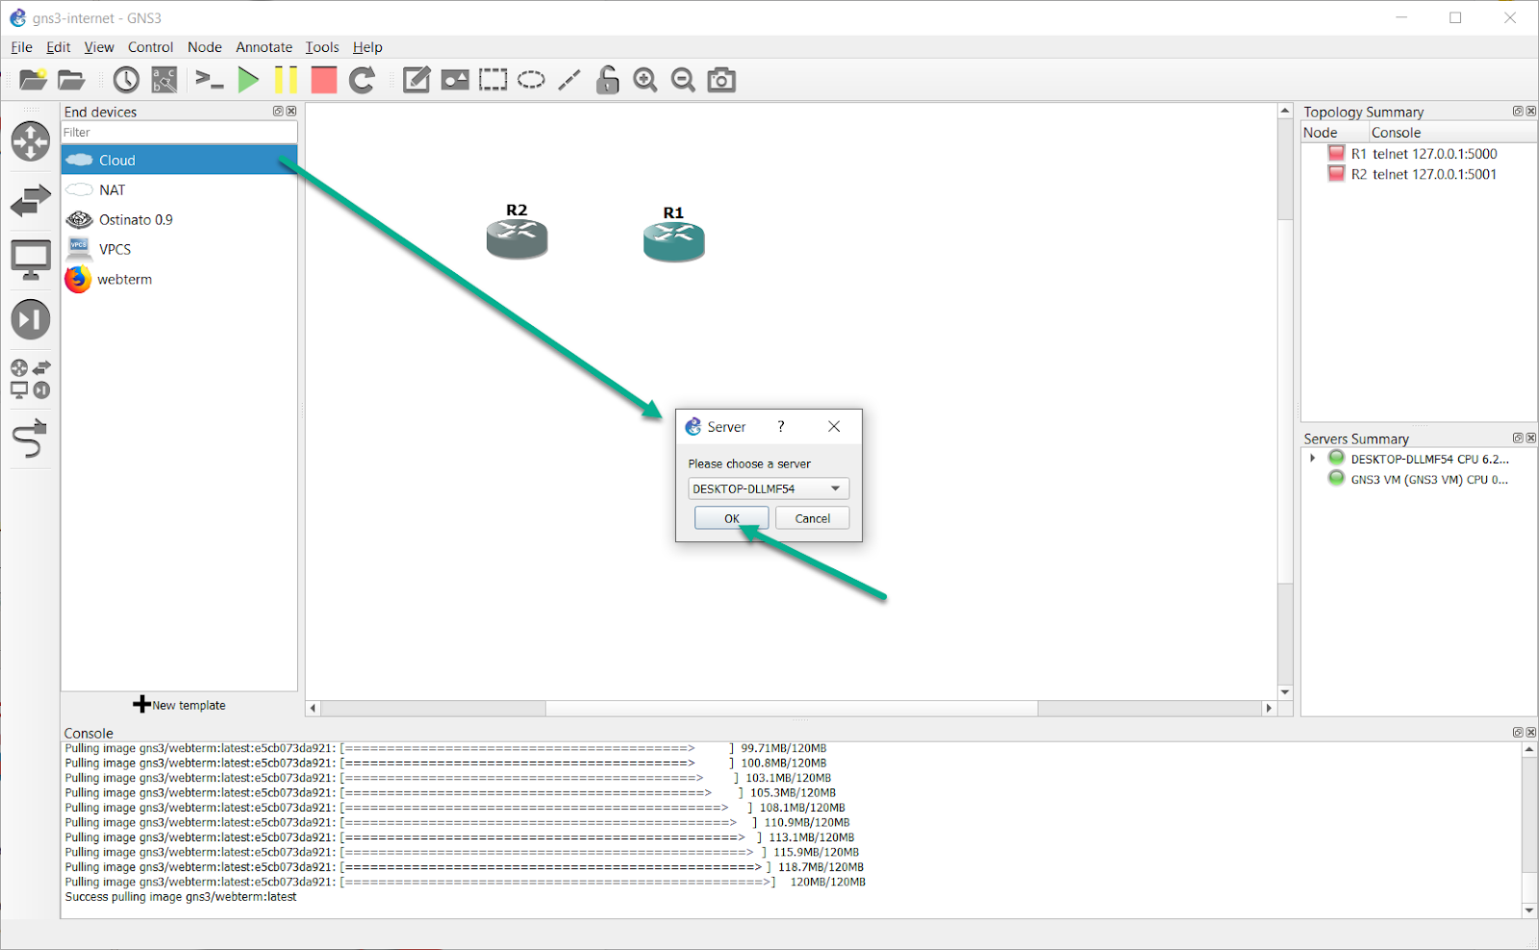This screenshot has height=950, width=1539.
Task: Browse security devices sidebar icon
Action: (31, 319)
